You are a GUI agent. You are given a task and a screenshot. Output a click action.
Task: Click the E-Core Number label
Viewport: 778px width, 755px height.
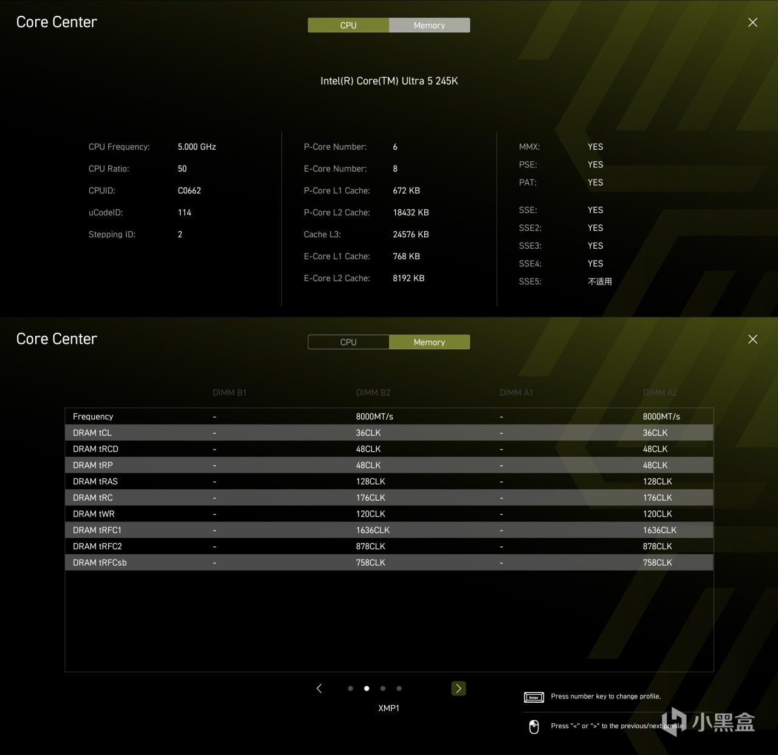pos(336,169)
